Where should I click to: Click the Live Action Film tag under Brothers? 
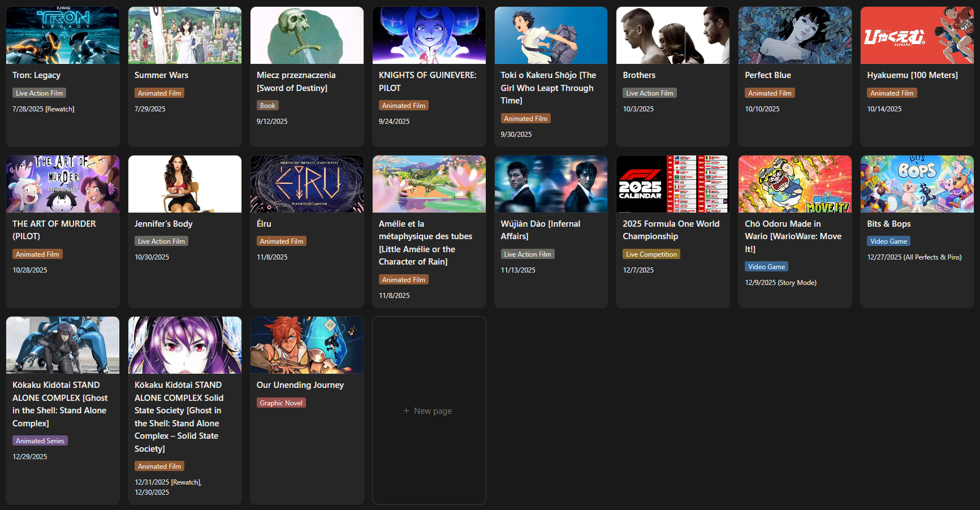pyautogui.click(x=650, y=93)
